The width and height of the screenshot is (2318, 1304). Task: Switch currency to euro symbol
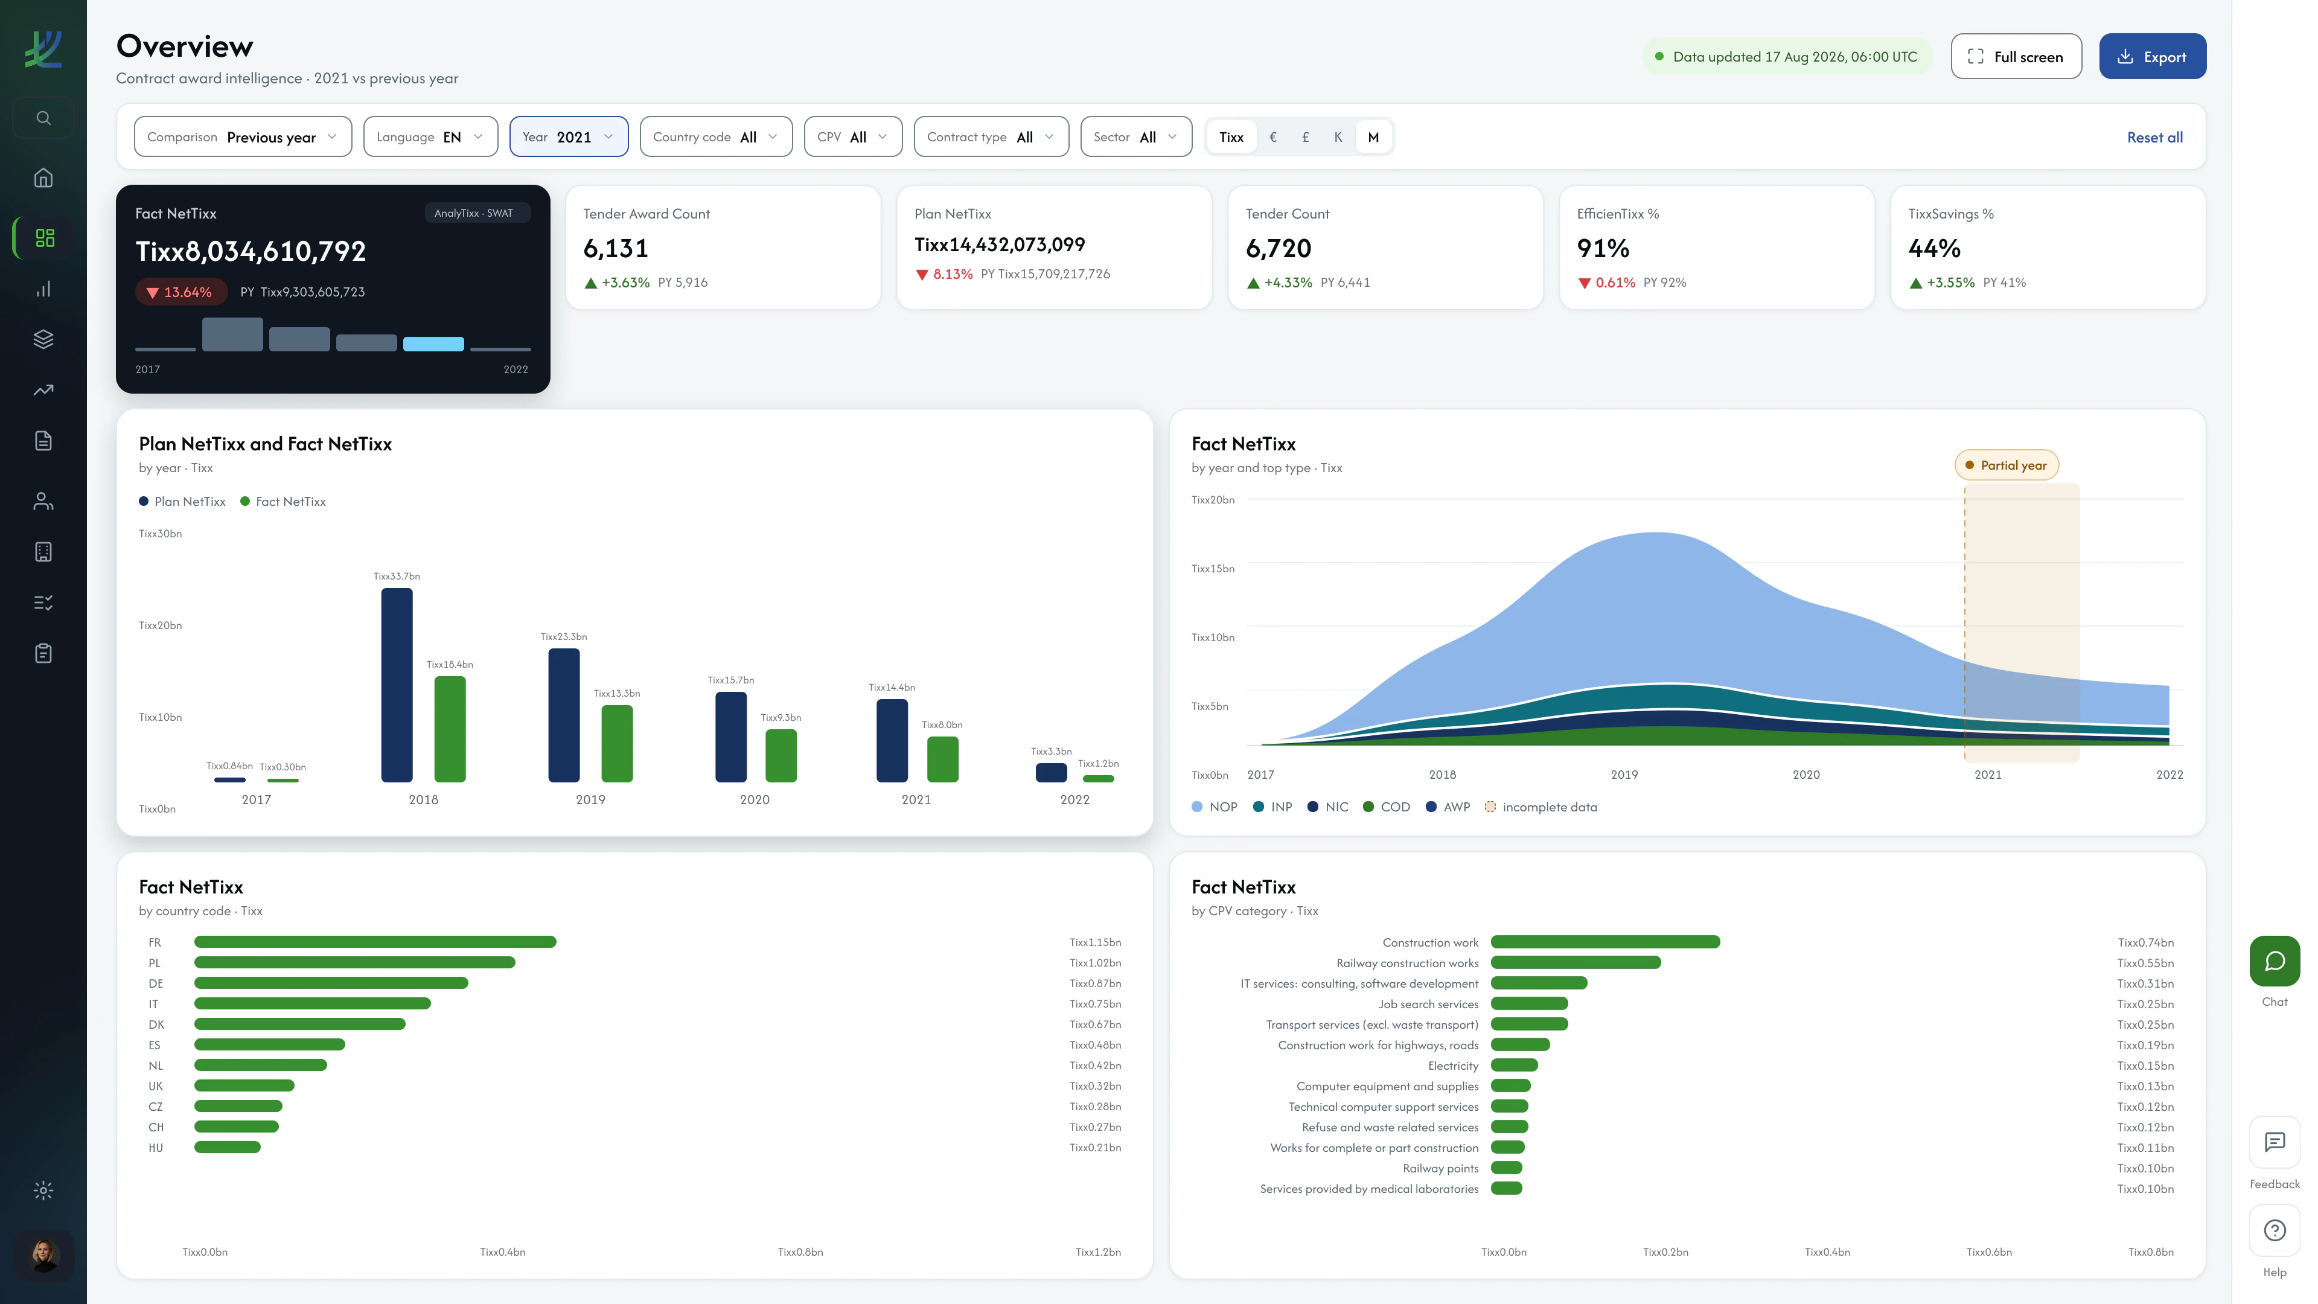tap(1272, 137)
